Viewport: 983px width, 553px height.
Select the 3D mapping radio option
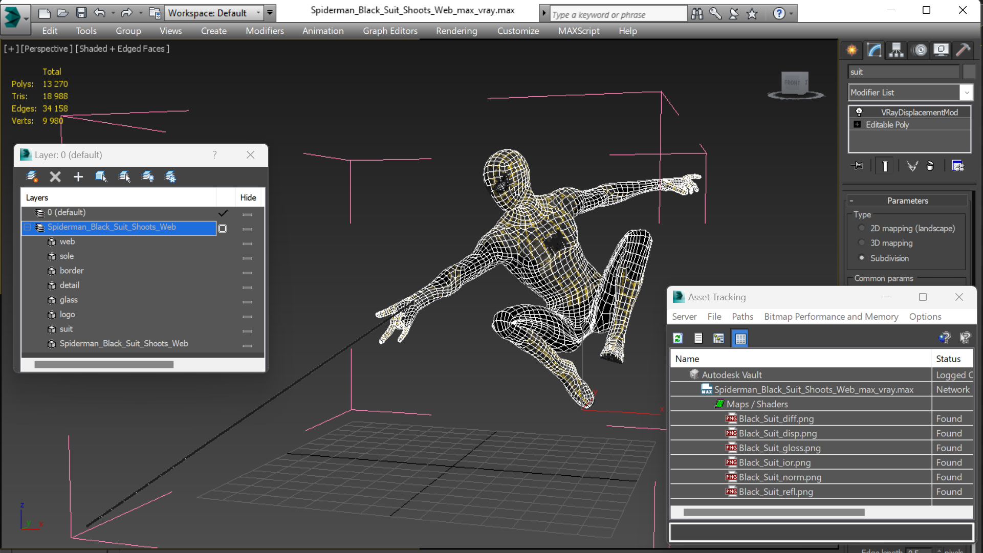point(862,243)
